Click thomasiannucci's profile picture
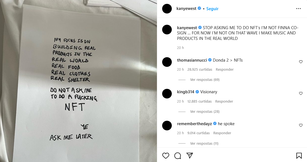This screenshot has width=307, height=162. click(x=167, y=62)
